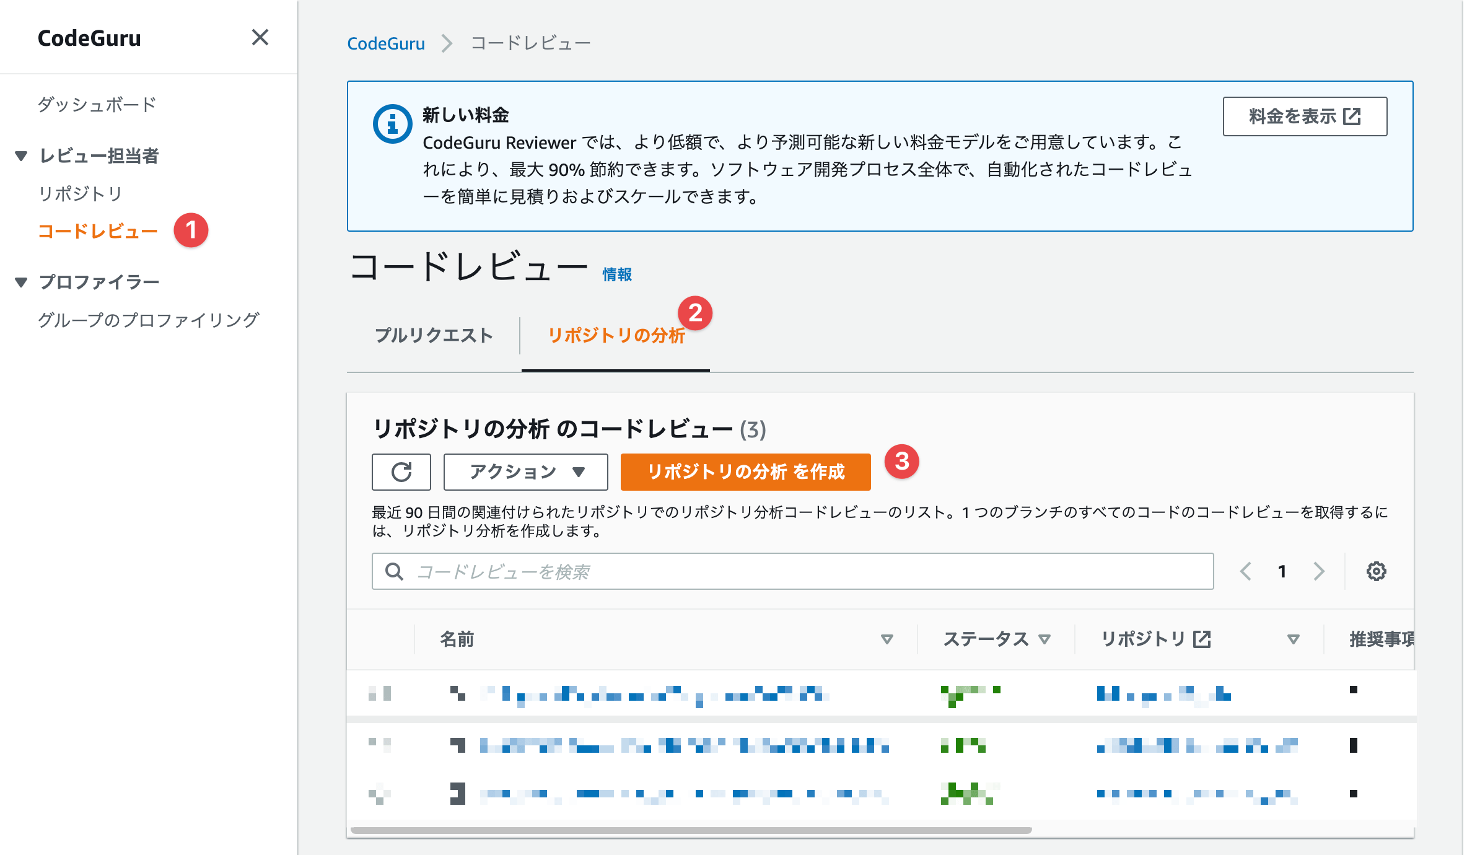The image size is (1467, 855).
Task: Open the CodeGuru breadcrumb link
Action: click(386, 42)
